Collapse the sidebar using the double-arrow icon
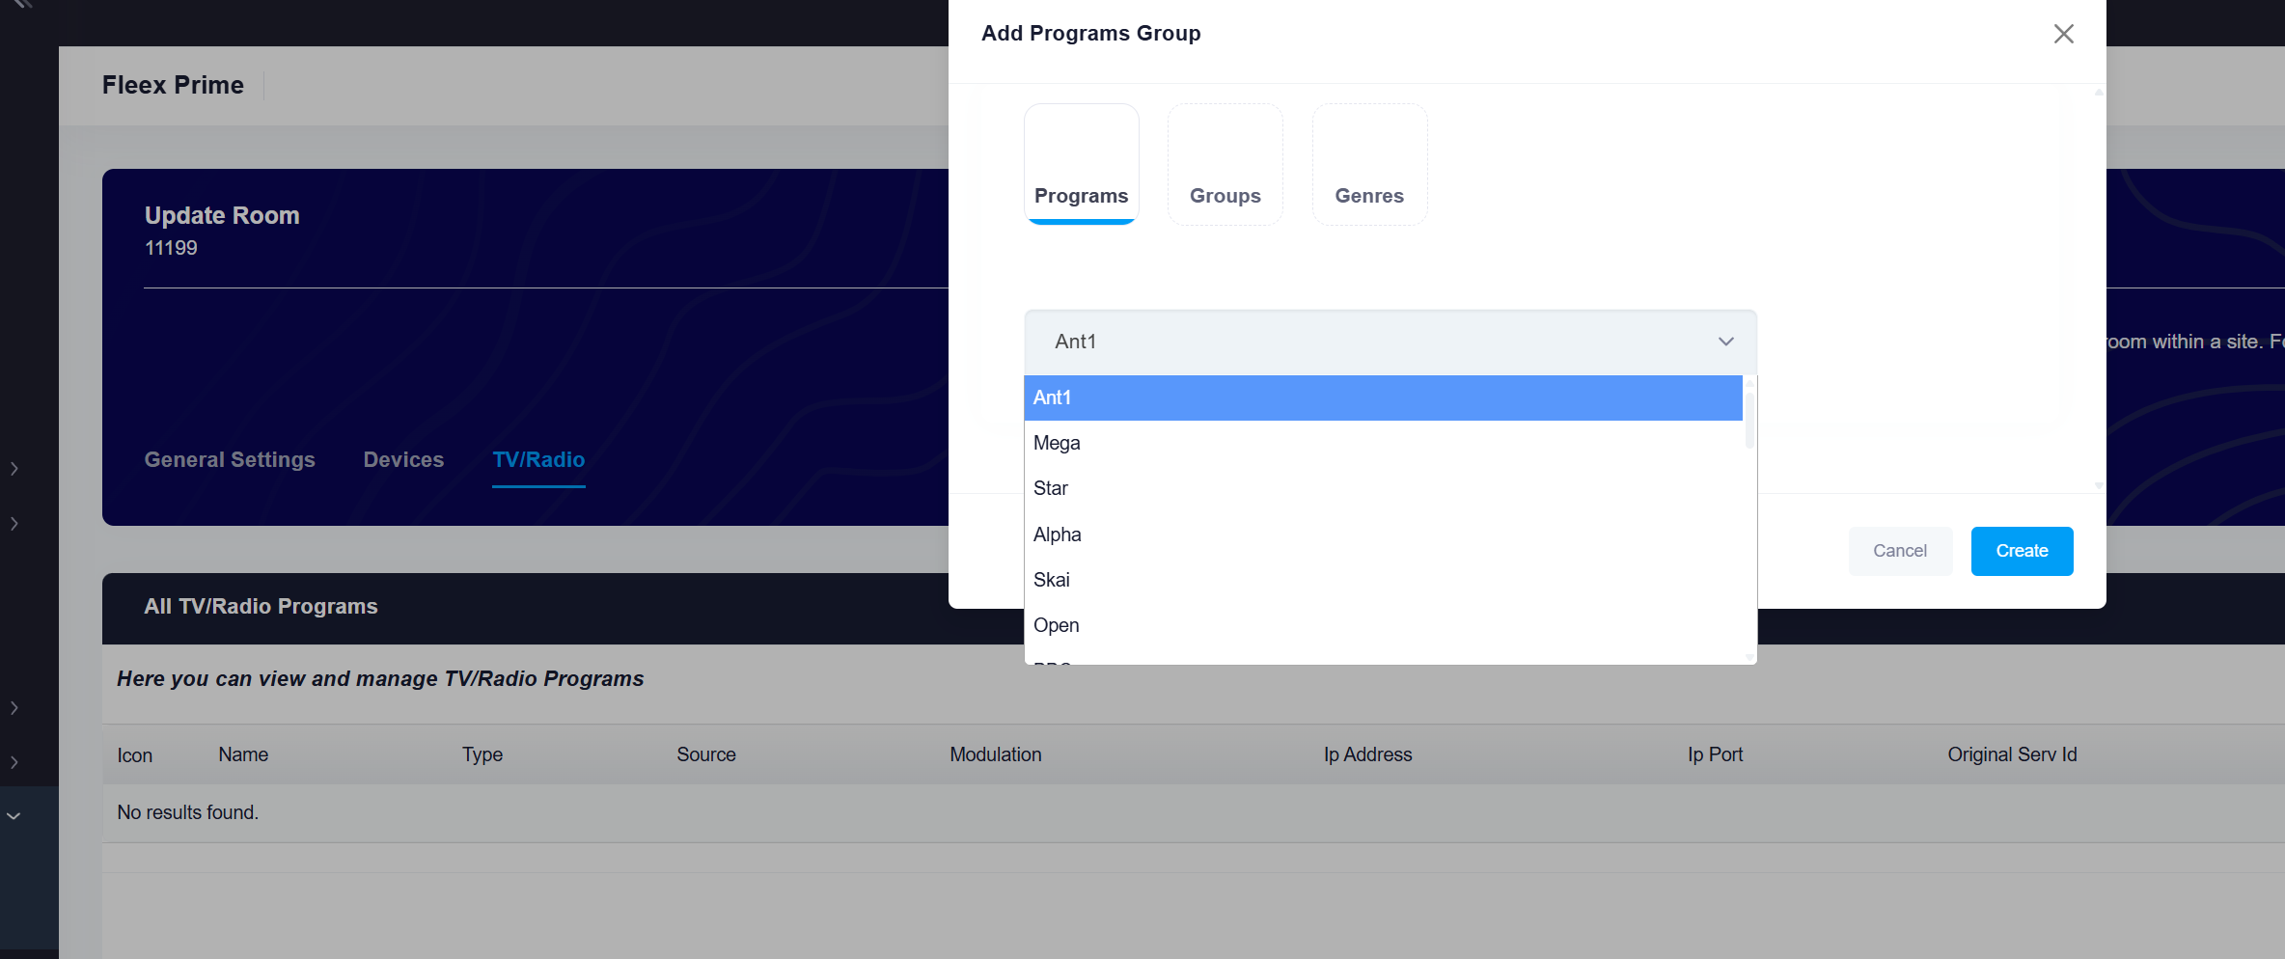Image resolution: width=2285 pixels, height=959 pixels. [x=23, y=4]
